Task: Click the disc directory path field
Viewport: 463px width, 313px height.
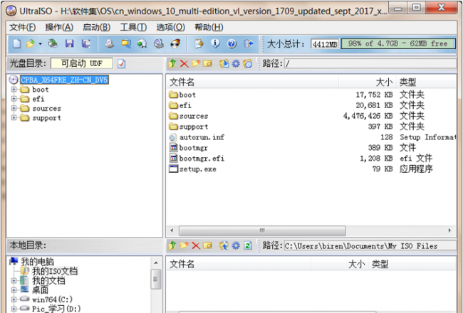Action: pos(370,63)
